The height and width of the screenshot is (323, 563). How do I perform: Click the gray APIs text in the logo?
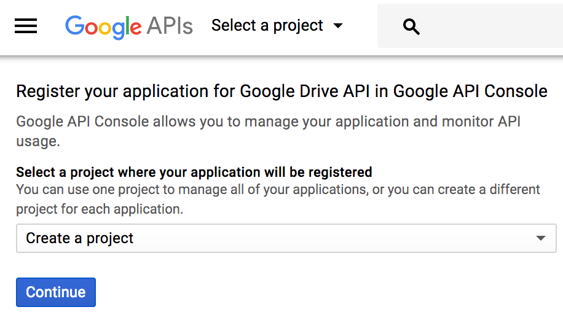(170, 26)
